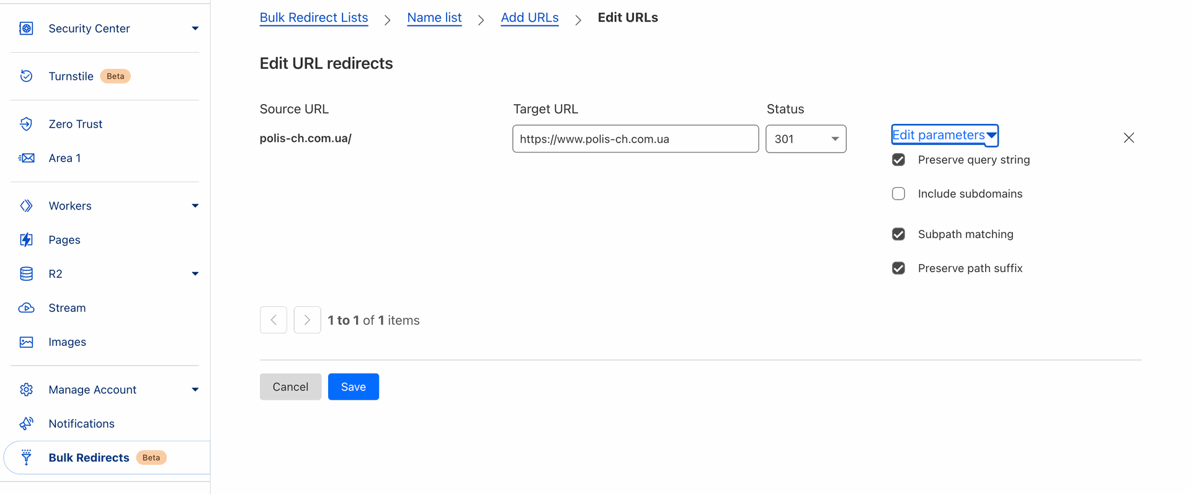
Task: Click the Notifications megaphone icon
Action: click(x=26, y=423)
